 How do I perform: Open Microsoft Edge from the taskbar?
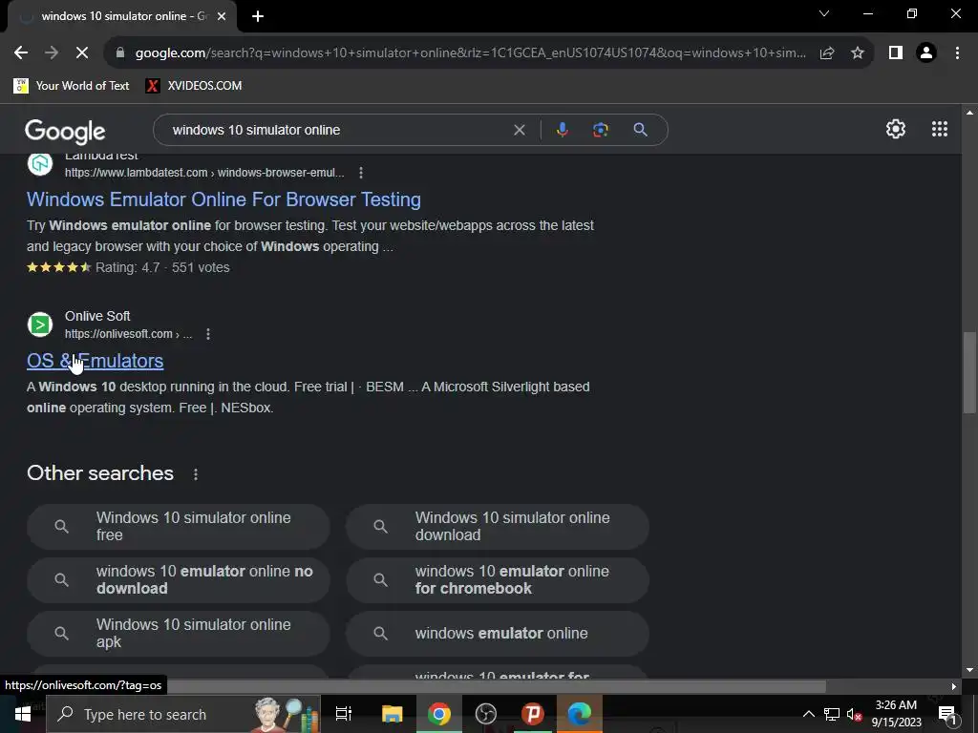580,714
